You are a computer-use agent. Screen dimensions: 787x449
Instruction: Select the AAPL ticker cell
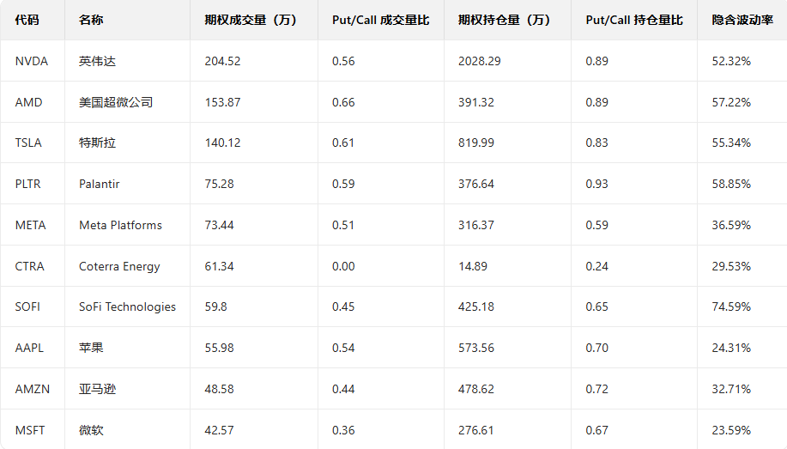tap(29, 348)
